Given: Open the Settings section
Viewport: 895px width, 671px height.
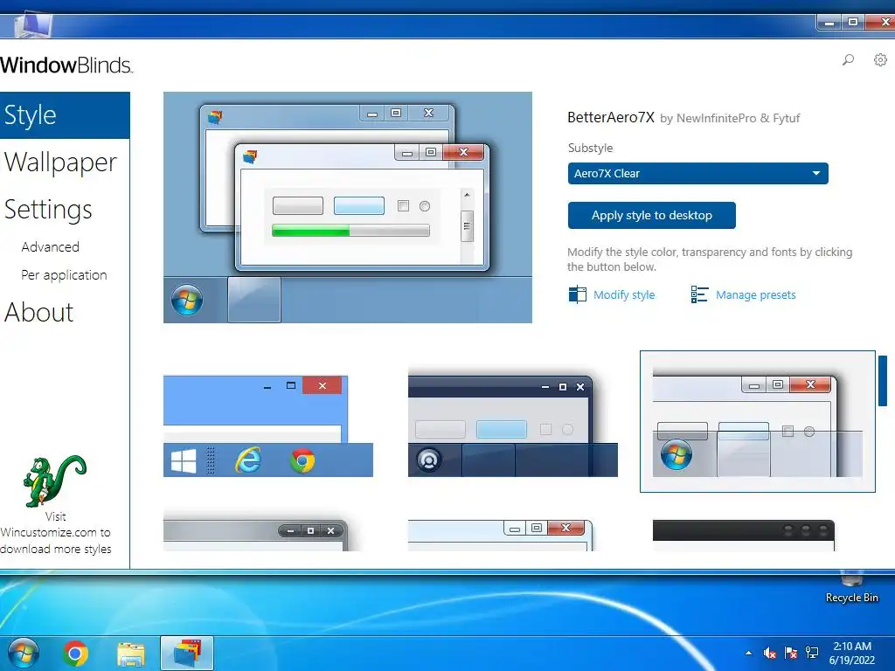Looking at the screenshot, I should pyautogui.click(x=48, y=210).
